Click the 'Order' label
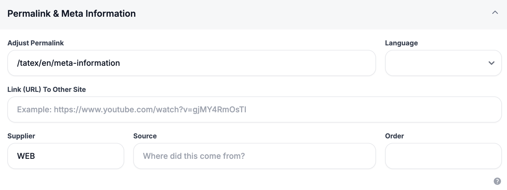Image resolution: width=507 pixels, height=190 pixels. coord(394,136)
